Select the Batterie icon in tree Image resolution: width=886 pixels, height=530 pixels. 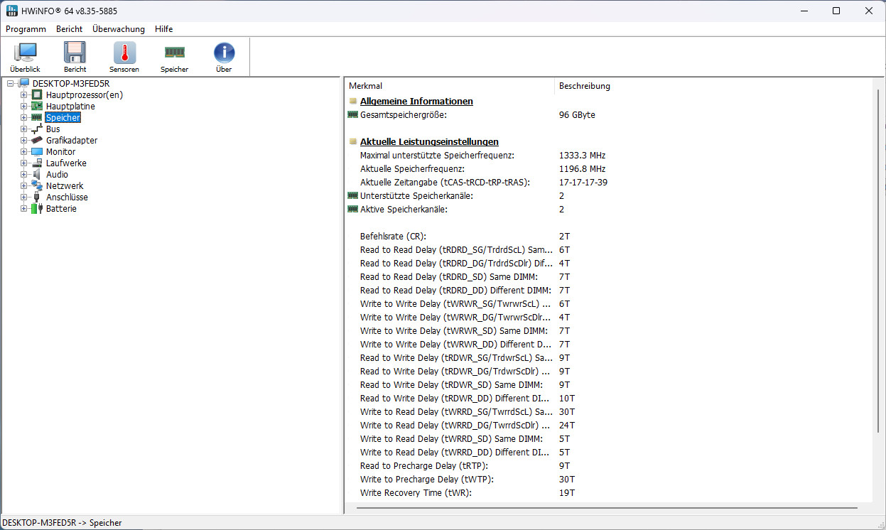coord(37,209)
